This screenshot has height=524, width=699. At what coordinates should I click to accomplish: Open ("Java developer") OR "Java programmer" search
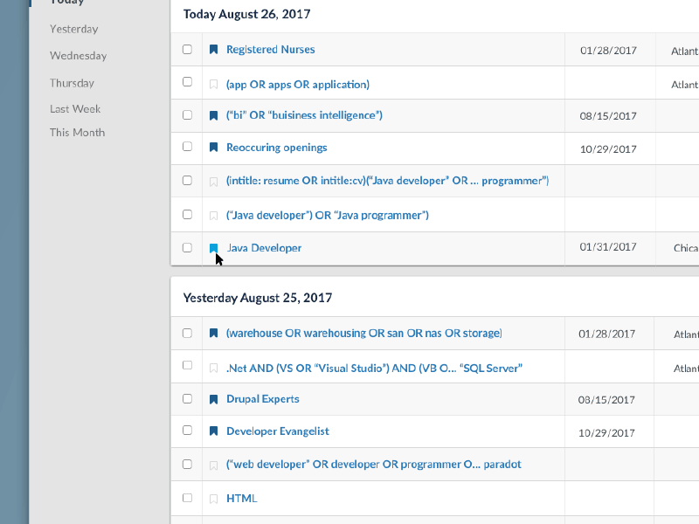pos(327,215)
